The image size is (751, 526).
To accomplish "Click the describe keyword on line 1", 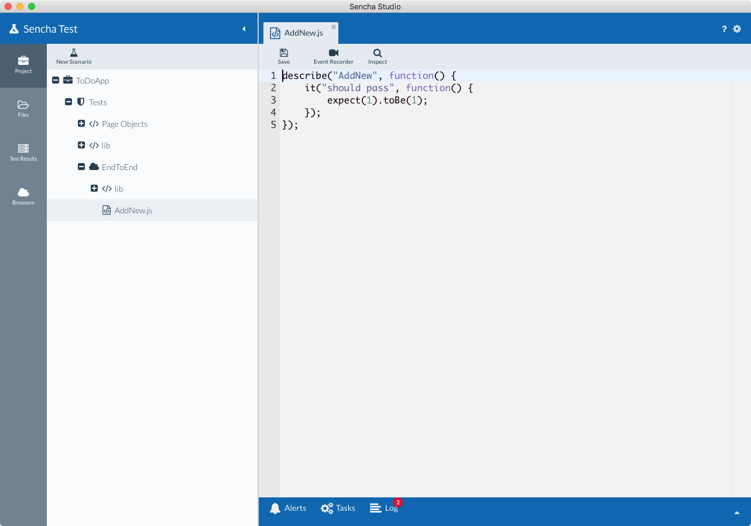I will pos(304,75).
